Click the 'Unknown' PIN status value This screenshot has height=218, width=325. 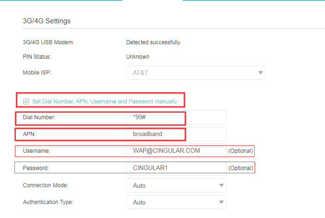pos(138,57)
